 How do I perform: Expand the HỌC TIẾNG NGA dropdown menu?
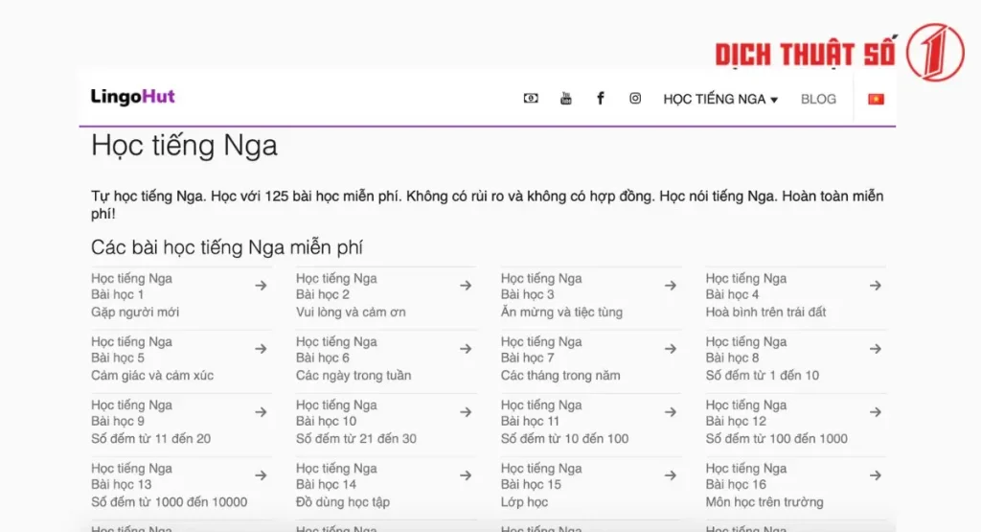[720, 99]
